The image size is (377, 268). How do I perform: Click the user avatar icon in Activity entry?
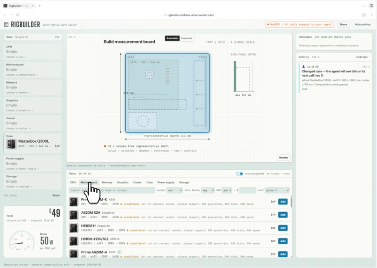(x=303, y=67)
